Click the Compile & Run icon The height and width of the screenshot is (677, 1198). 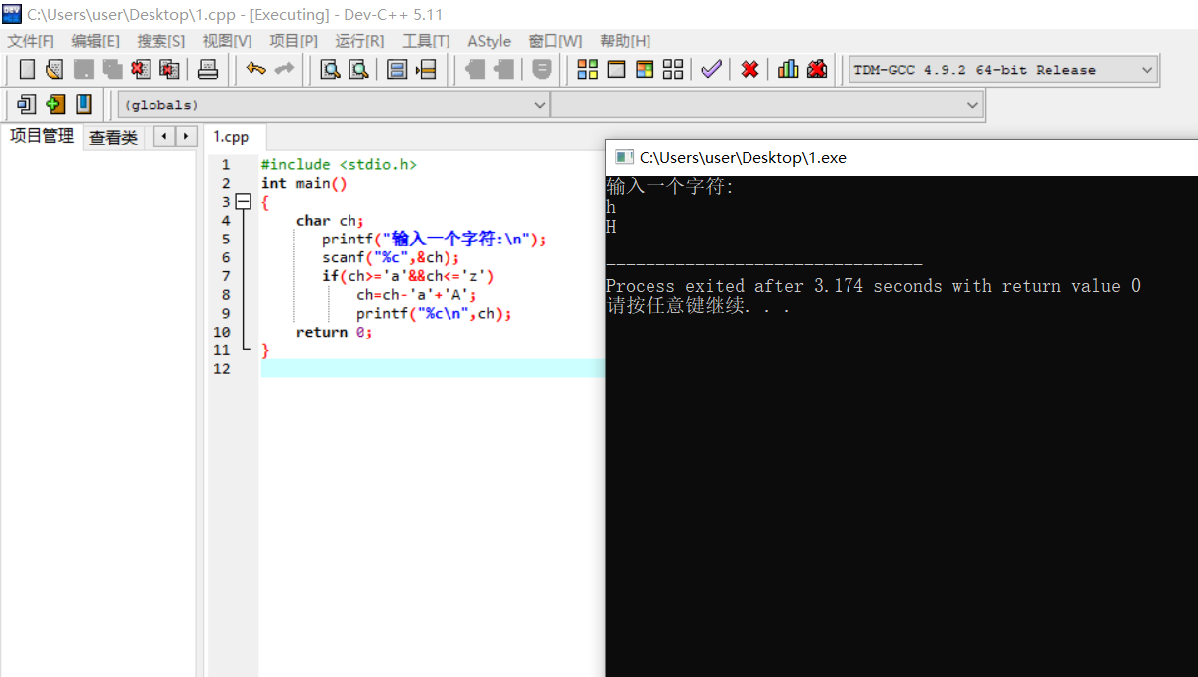[x=645, y=70]
